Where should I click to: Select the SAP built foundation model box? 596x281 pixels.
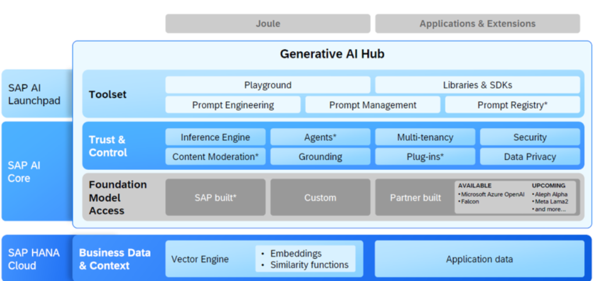(x=215, y=197)
